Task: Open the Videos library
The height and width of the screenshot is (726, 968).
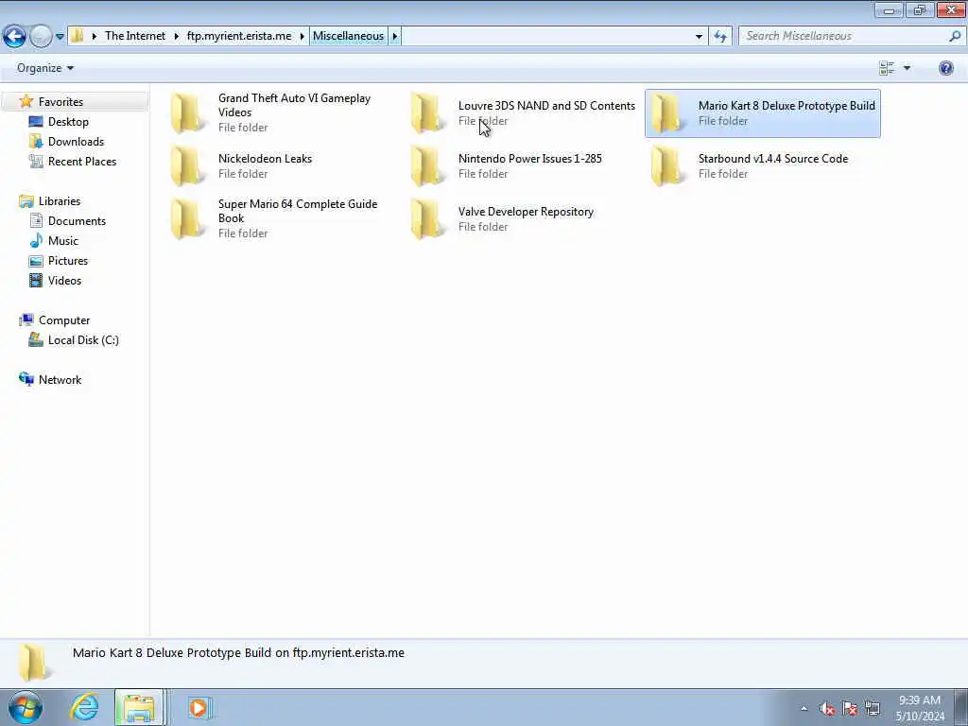Action: point(65,280)
